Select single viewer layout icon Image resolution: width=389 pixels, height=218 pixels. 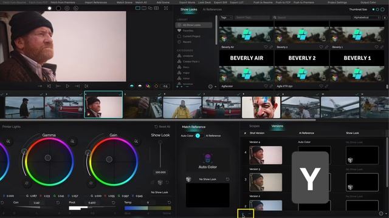[x=138, y=8]
